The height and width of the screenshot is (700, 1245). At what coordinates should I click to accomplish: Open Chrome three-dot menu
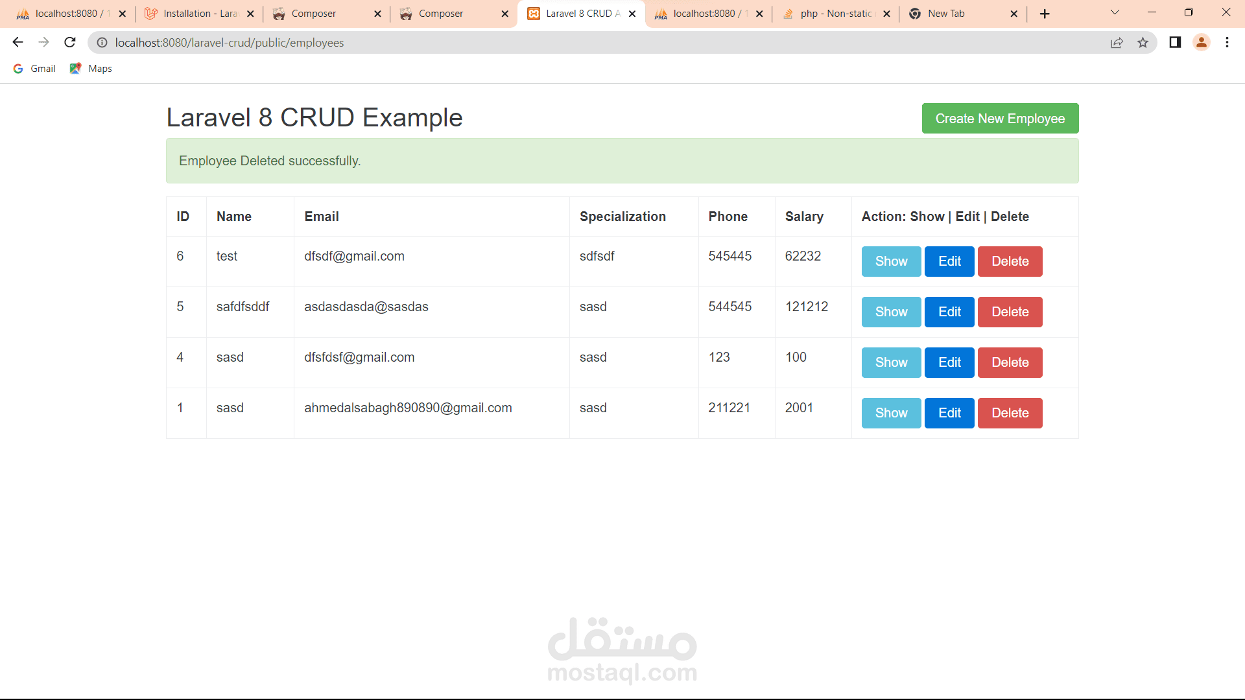[x=1227, y=43]
